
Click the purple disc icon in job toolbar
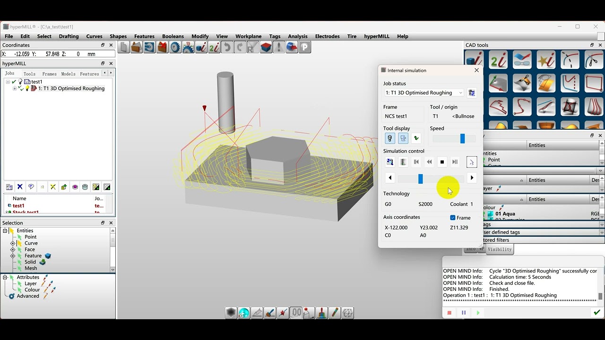point(75,187)
